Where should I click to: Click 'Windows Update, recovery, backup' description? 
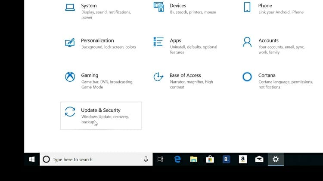(105, 119)
